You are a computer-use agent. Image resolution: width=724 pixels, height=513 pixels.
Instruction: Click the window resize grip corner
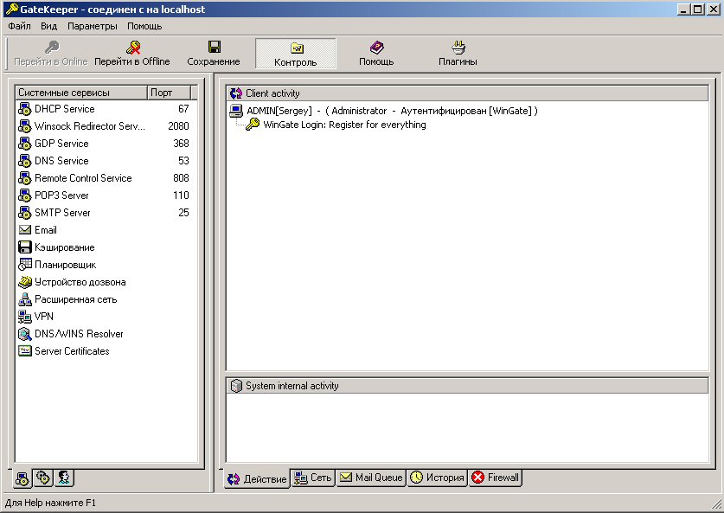pos(716,503)
